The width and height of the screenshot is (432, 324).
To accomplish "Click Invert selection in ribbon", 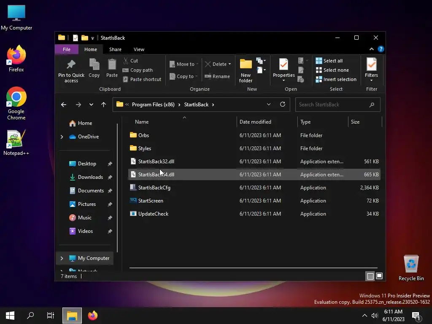I will (336, 79).
